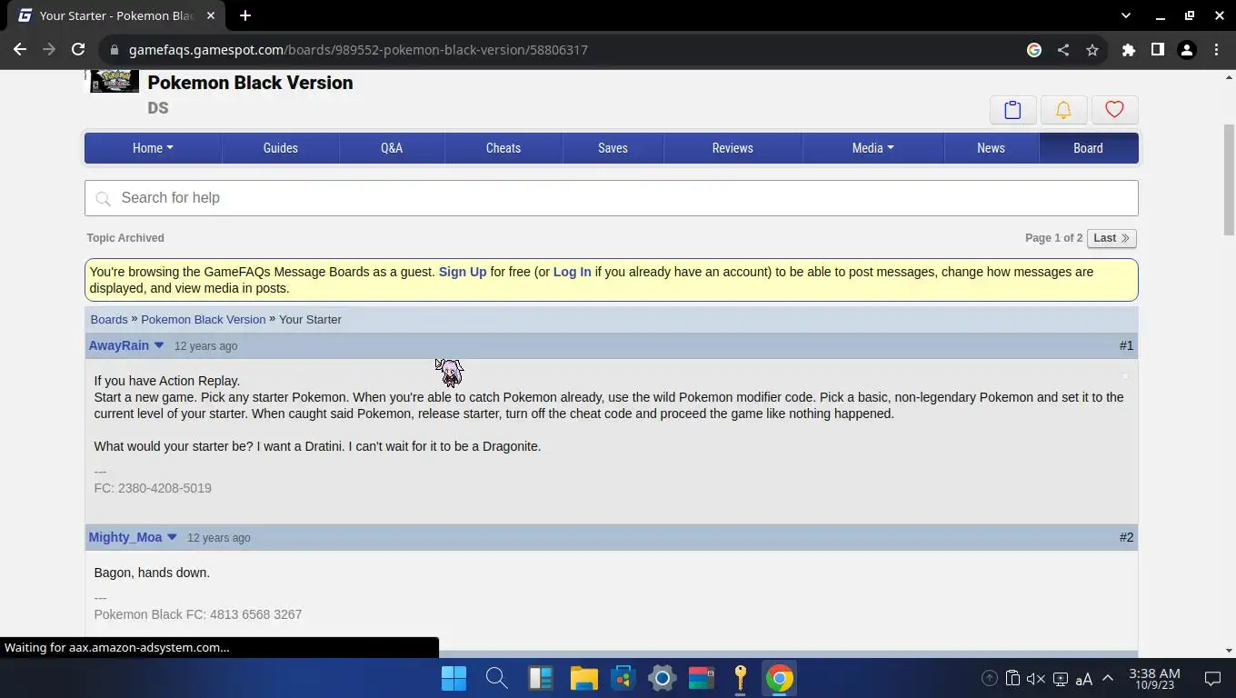Click the heart favorite icon button
The height and width of the screenshot is (698, 1236).
coord(1114,110)
